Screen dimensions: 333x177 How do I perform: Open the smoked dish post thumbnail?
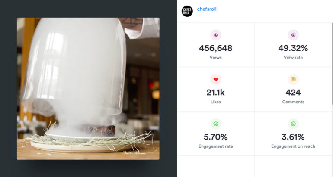[88, 89]
